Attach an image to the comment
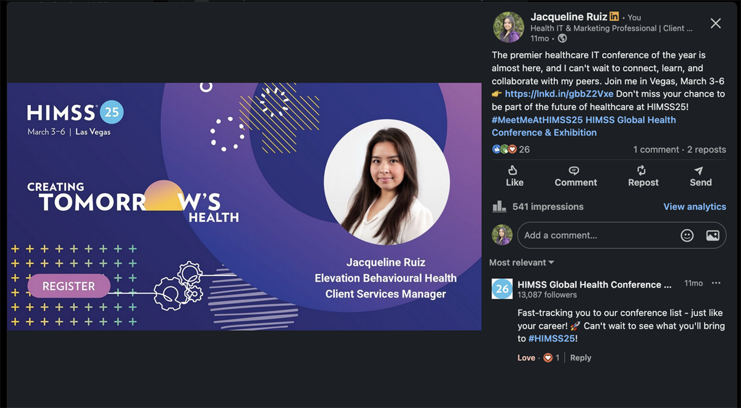Viewport: 741px width, 408px height. tap(713, 235)
